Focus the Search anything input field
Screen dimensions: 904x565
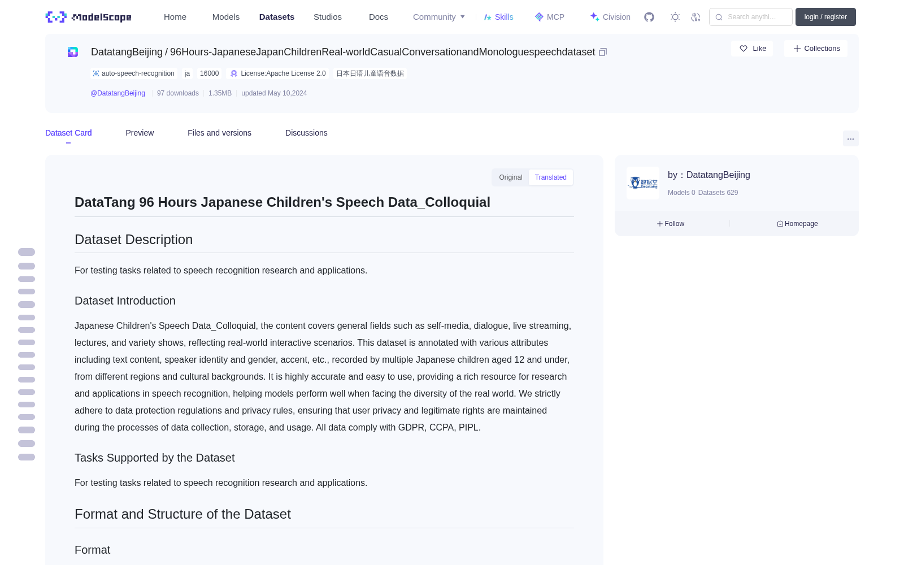751,17
